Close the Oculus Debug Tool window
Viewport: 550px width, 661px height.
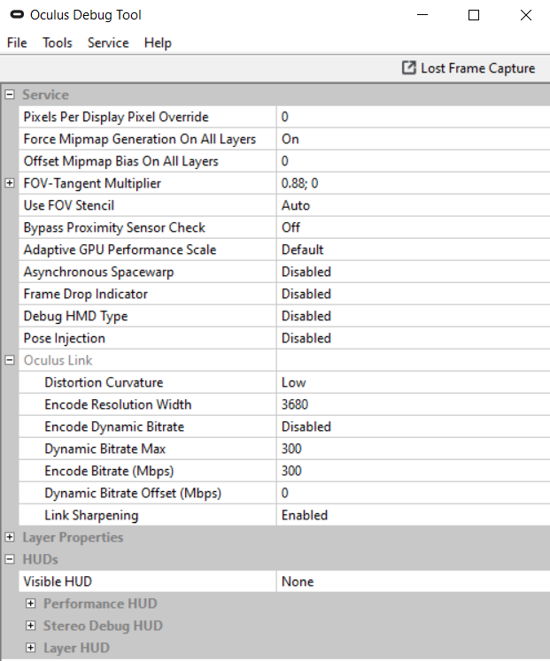[x=525, y=15]
